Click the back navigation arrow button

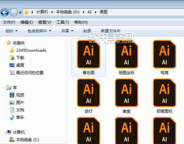pos(5,12)
